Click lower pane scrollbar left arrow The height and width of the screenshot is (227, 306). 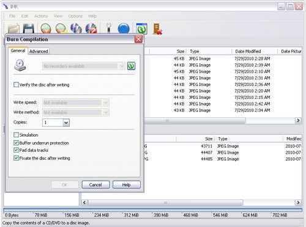coord(84,203)
